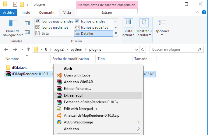Choose Iconos pequeños layout
208x135 pixels.
pyautogui.click(x=91, y=27)
